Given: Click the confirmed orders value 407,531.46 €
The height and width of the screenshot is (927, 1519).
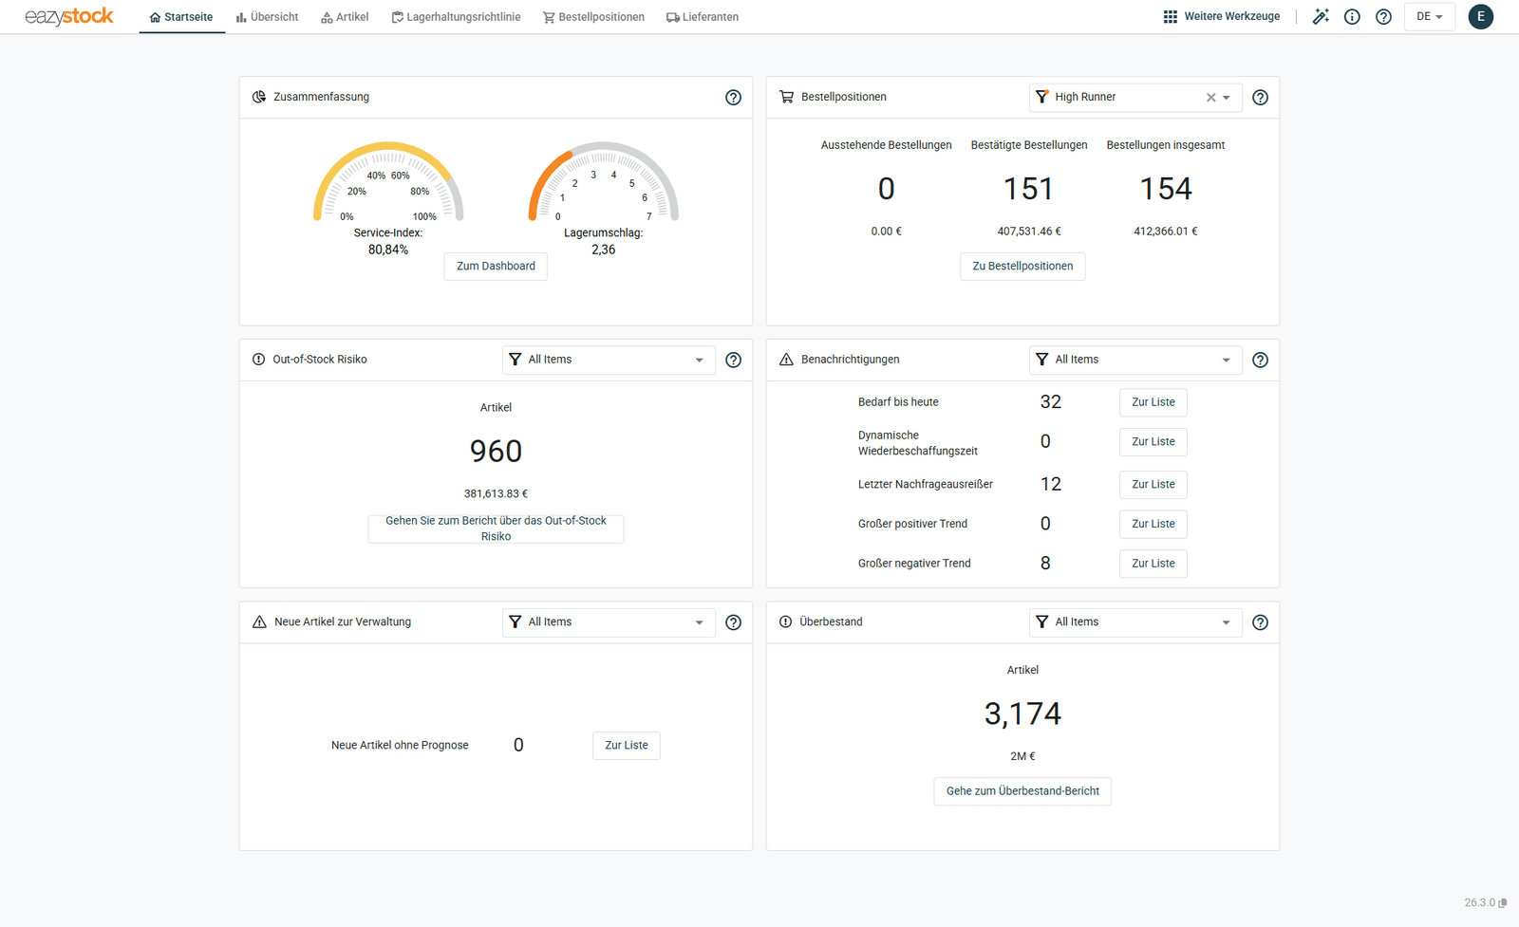Looking at the screenshot, I should tap(1028, 232).
